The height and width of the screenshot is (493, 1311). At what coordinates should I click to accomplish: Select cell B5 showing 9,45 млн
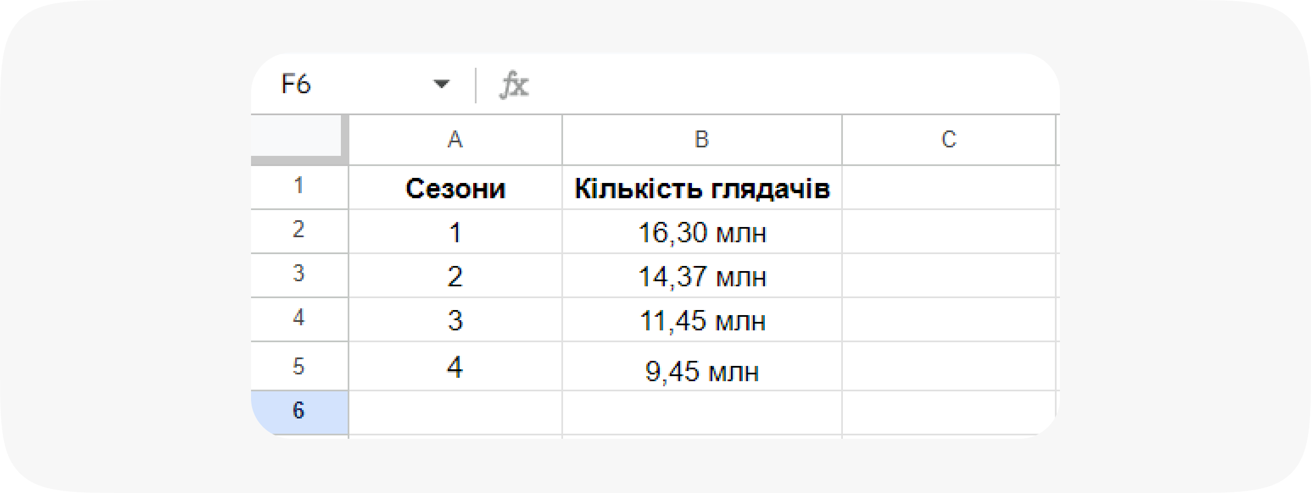click(701, 368)
